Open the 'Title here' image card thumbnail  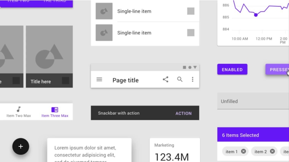pyautogui.click(x=49, y=50)
